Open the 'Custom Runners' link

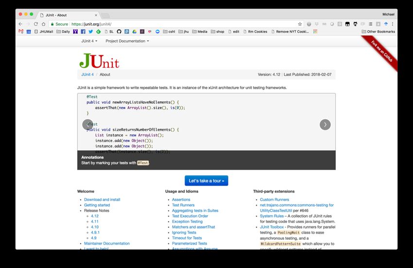(275, 200)
